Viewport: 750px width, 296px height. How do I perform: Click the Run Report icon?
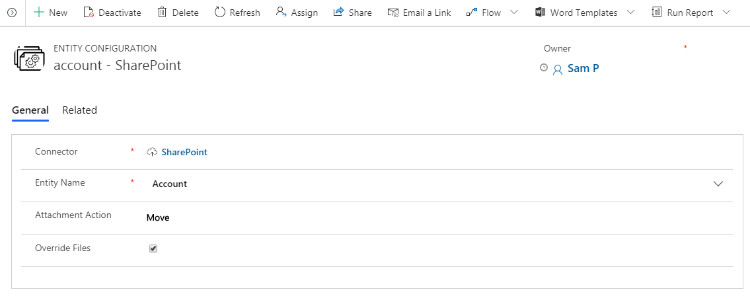point(657,13)
